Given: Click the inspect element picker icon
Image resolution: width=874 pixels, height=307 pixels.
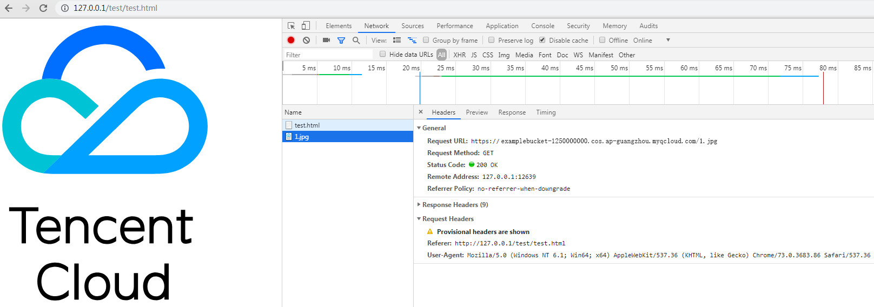Looking at the screenshot, I should (x=291, y=26).
